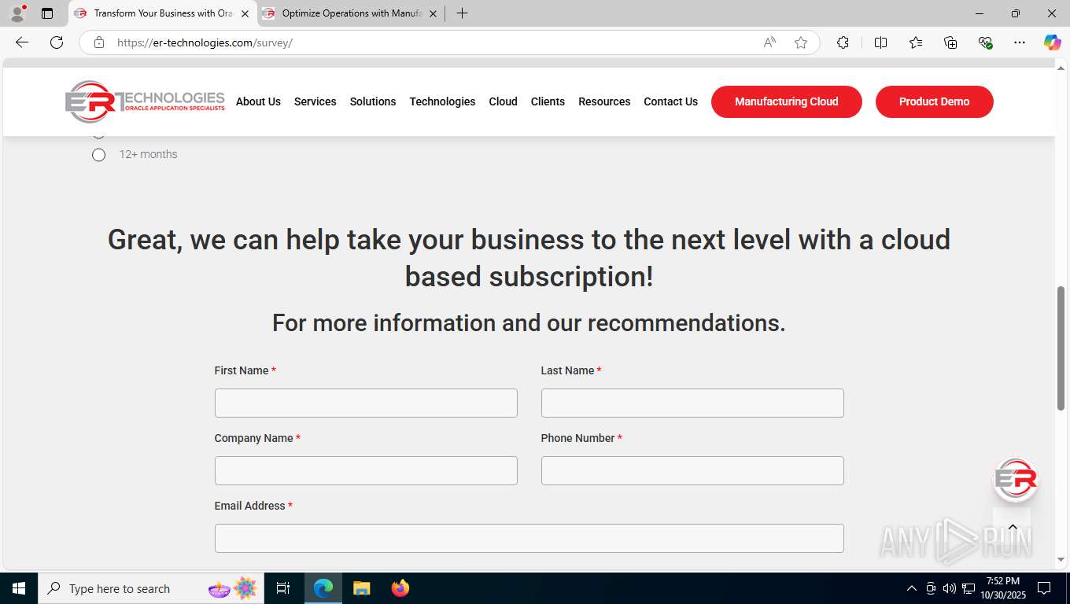Click the Read aloud icon

point(769,42)
